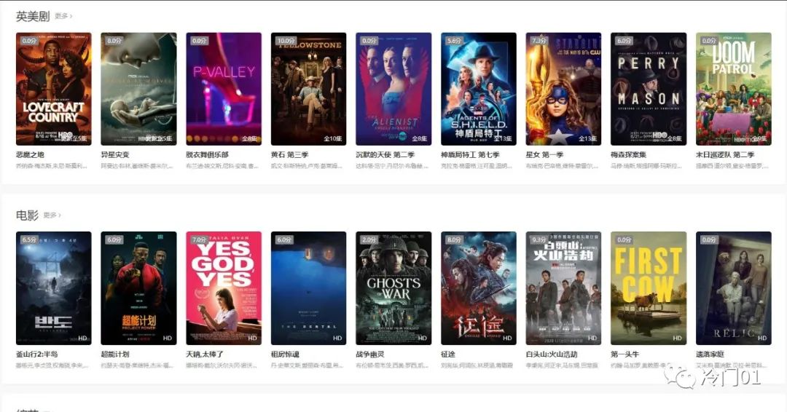Open the Lovecraft Country poster
Image resolution: width=787 pixels, height=412 pixels.
pos(54,90)
